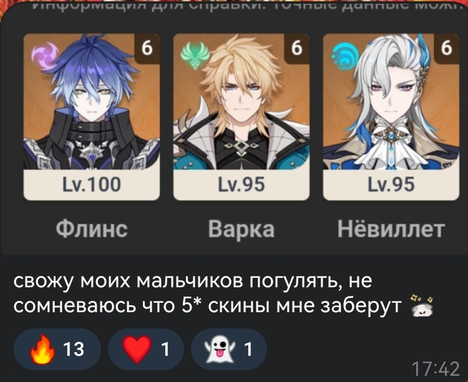This screenshot has width=468, height=382.
Task: Click the Lv.95 label under Varka
Action: coord(241,184)
